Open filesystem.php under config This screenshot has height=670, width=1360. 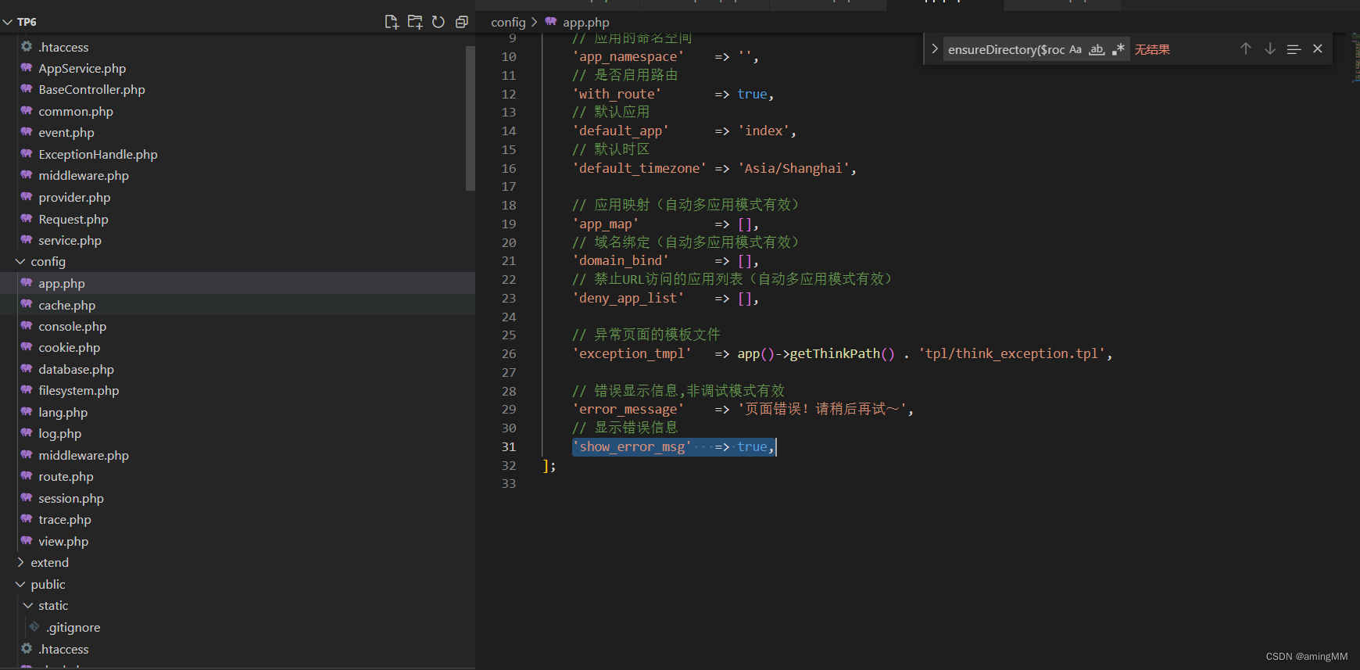79,390
